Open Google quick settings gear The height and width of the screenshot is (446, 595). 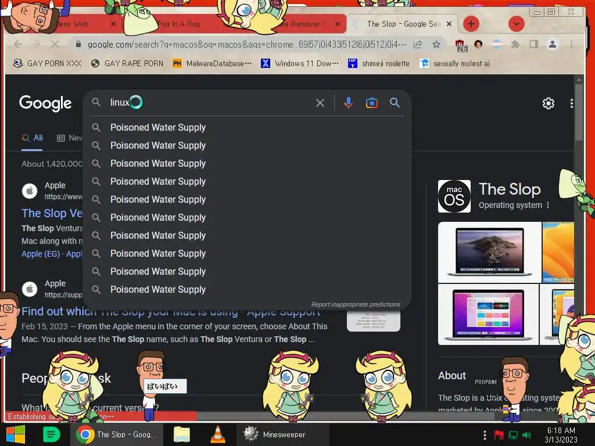pyautogui.click(x=548, y=103)
